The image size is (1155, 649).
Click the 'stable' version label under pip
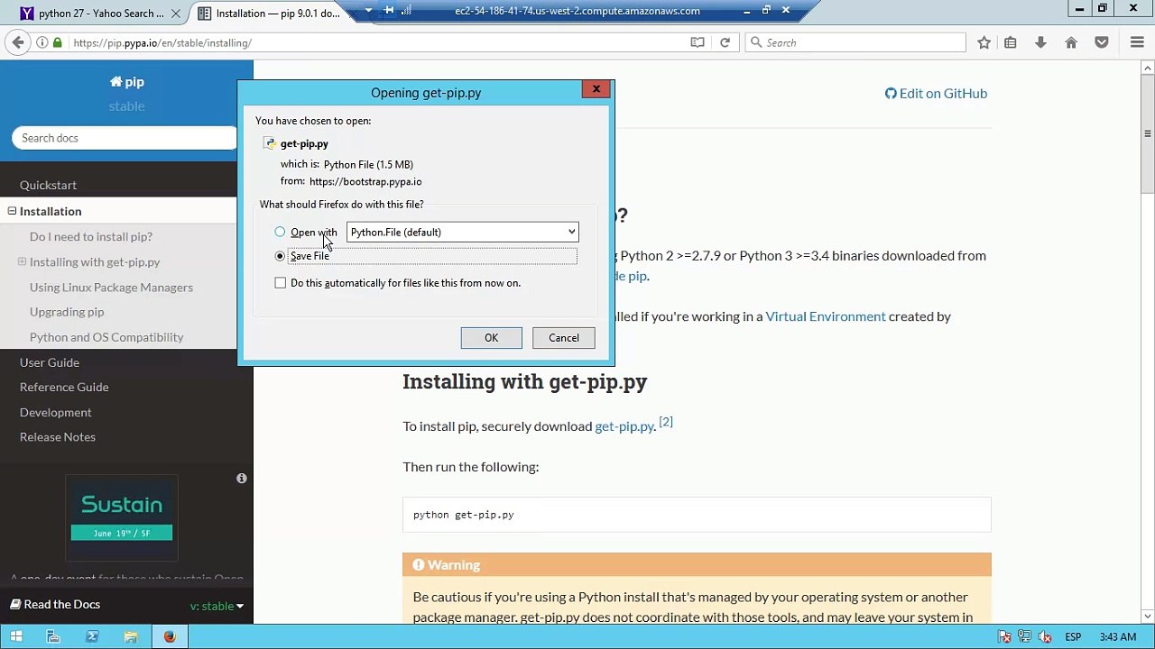(x=126, y=106)
